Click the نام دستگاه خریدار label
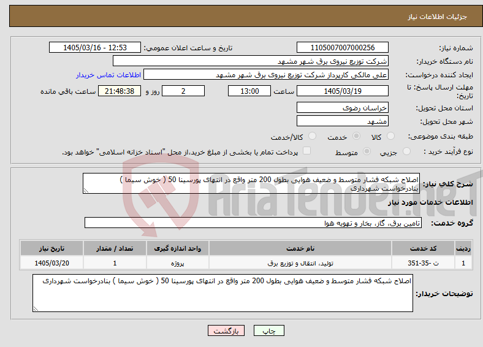The width and height of the screenshot is (483, 347). point(445,62)
